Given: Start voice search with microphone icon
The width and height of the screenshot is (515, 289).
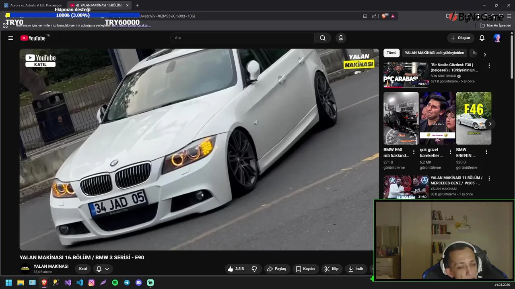Looking at the screenshot, I should 341,38.
